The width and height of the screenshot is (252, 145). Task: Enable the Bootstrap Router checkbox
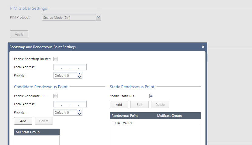[56, 59]
